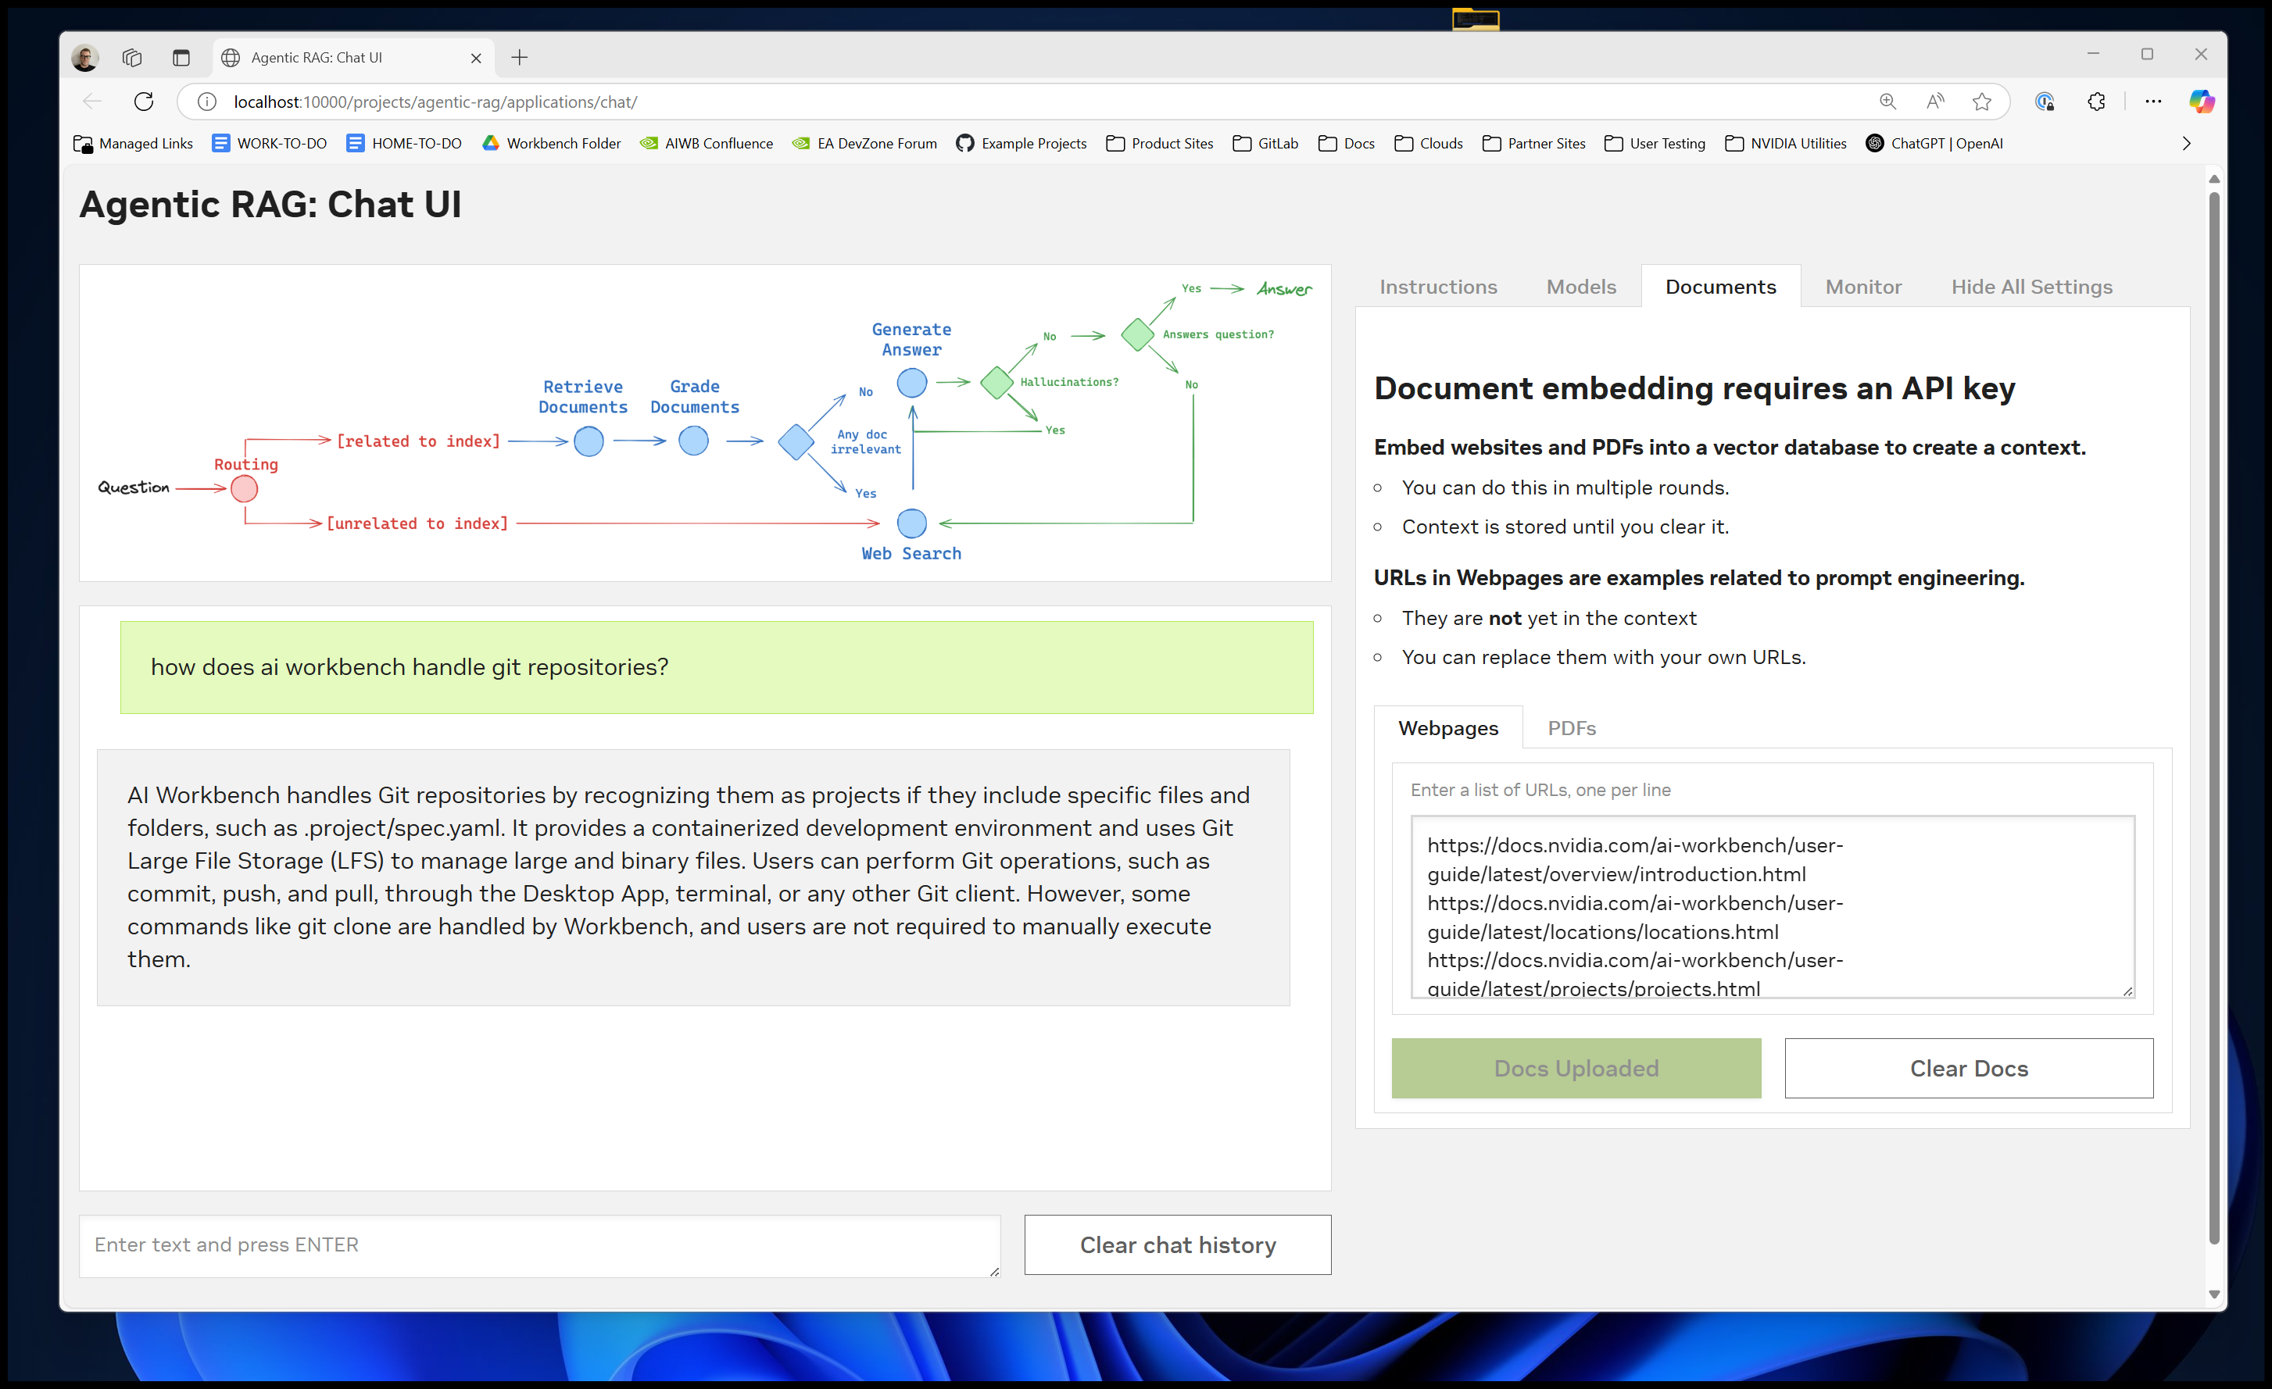2272x1389 pixels.
Task: Open the browser Settings and more menu
Action: (x=2153, y=102)
